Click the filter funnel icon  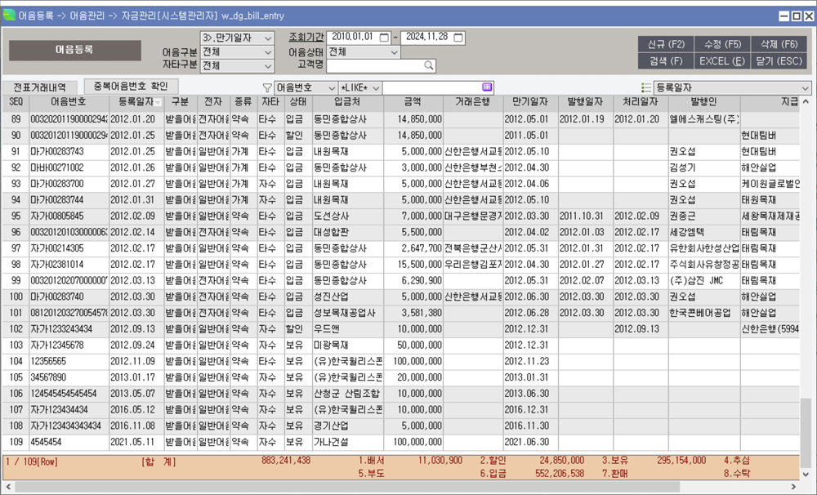point(267,88)
